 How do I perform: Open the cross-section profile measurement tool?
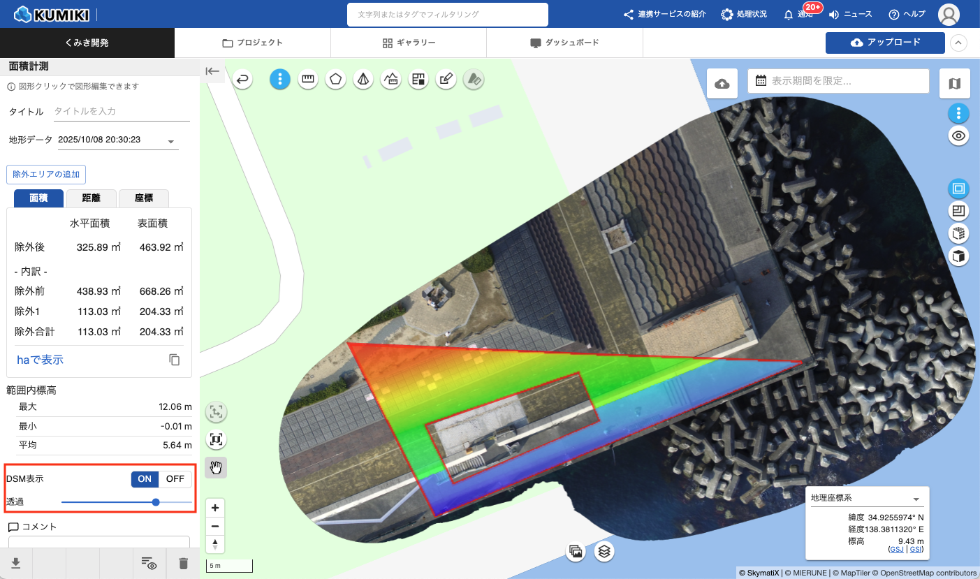tap(390, 80)
